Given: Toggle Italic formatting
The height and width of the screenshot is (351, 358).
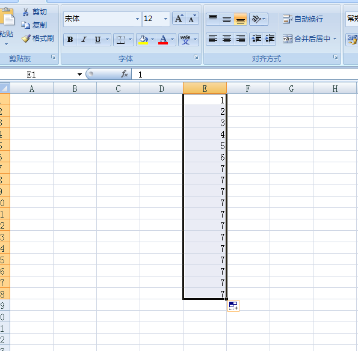Looking at the screenshot, I should [x=84, y=40].
